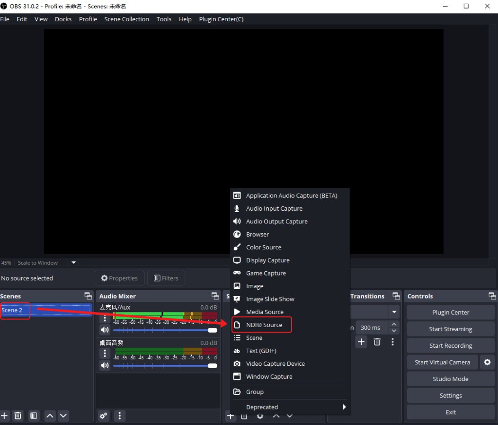
Task: Open scene transition type dropdown
Action: pos(394,312)
